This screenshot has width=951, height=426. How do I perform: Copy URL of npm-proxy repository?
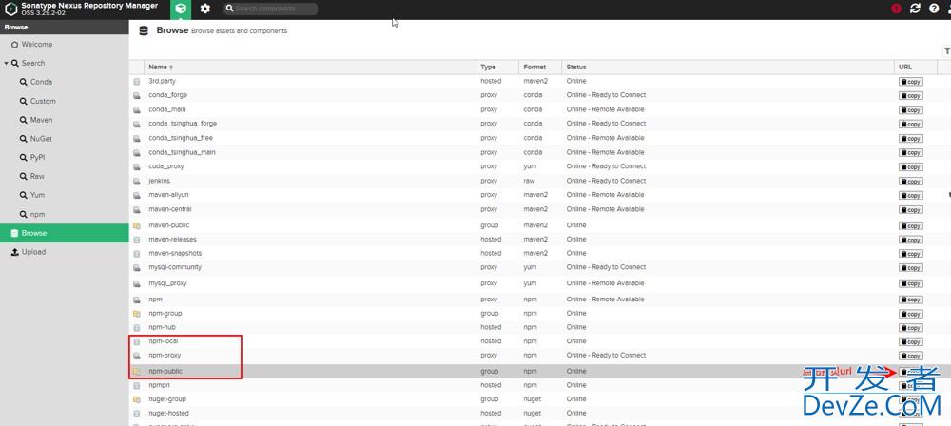click(910, 357)
